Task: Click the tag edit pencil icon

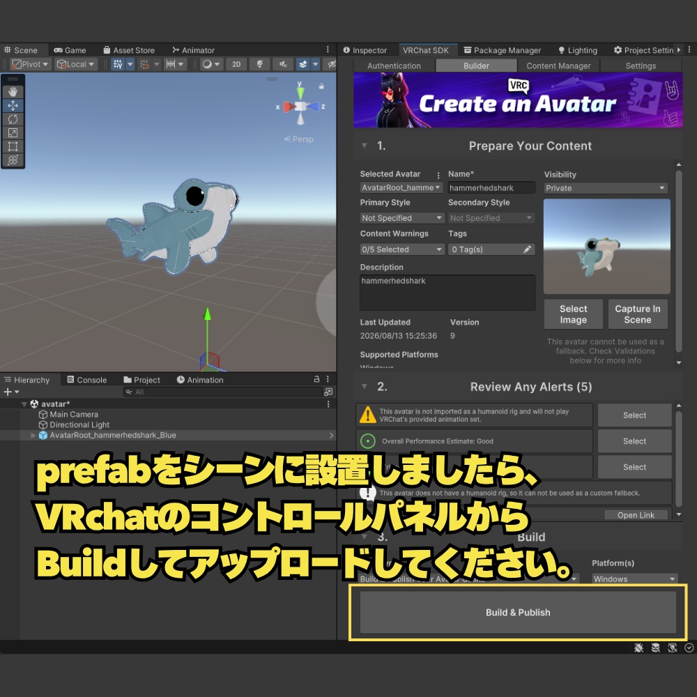Action: (527, 250)
